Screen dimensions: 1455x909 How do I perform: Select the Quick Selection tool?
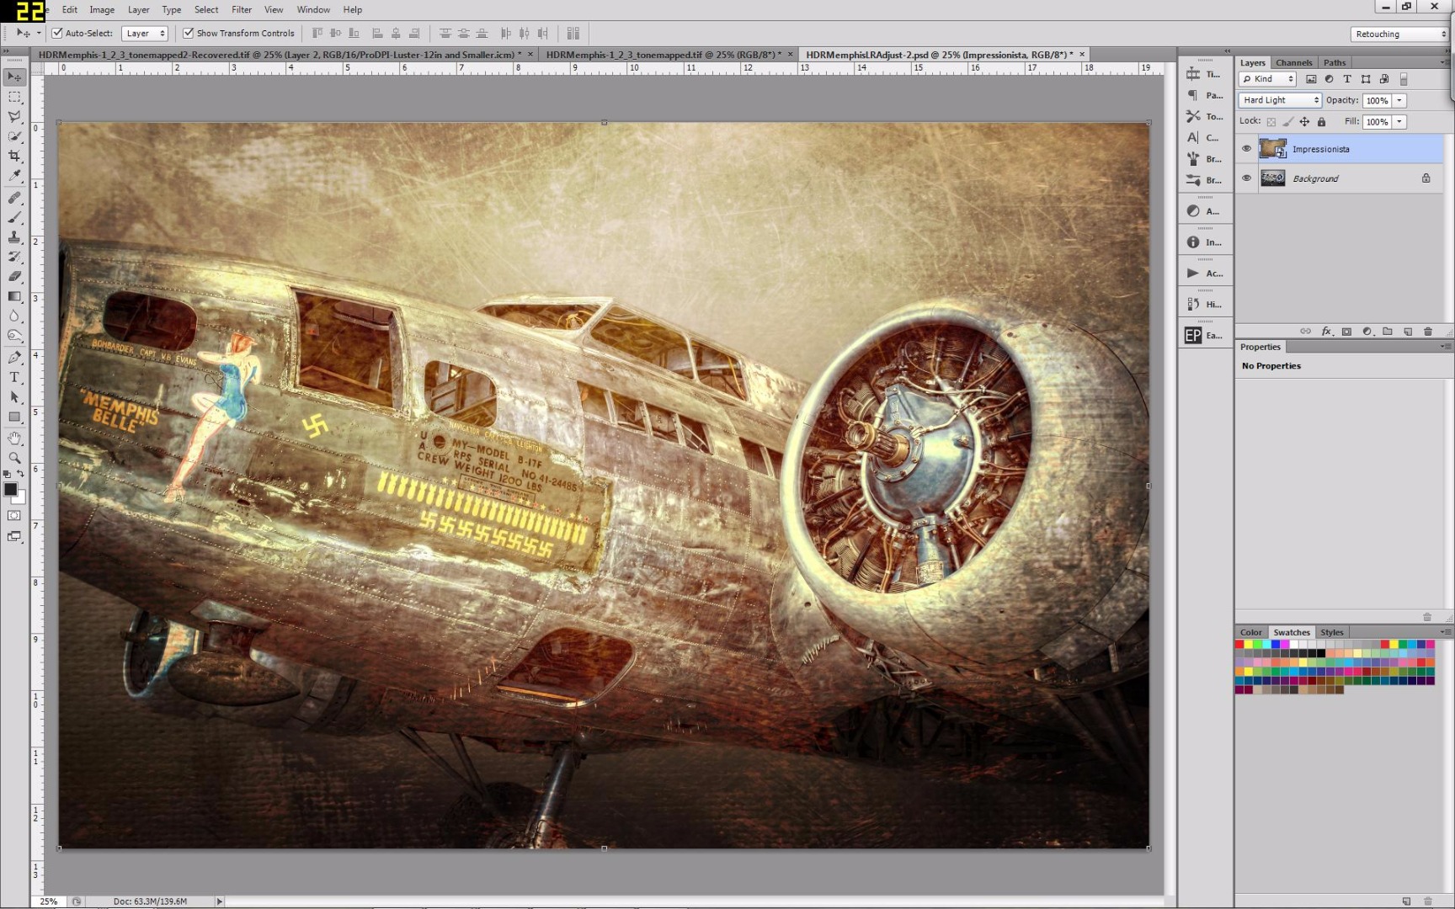click(x=14, y=136)
